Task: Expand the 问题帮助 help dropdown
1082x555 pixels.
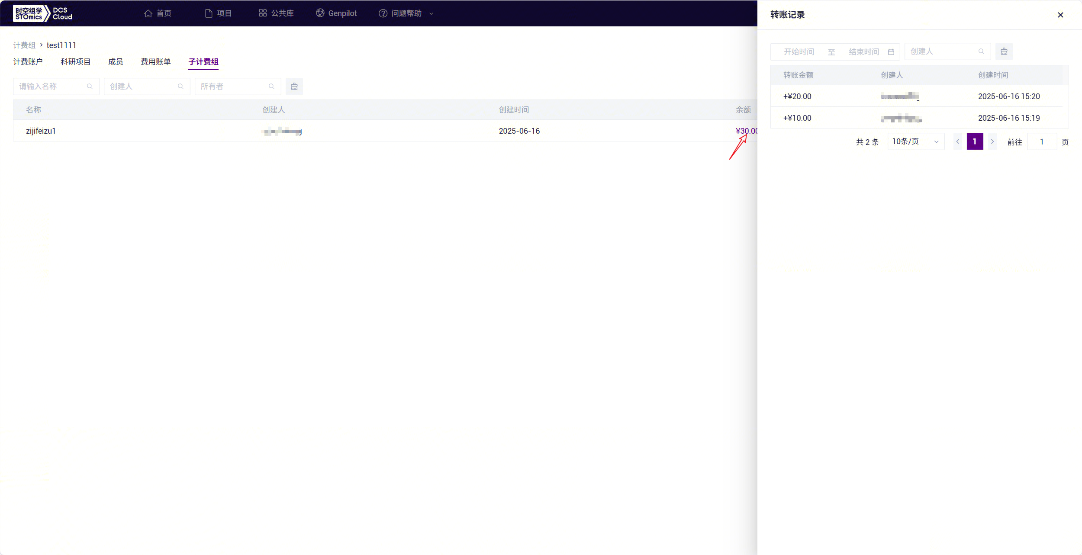Action: (406, 13)
